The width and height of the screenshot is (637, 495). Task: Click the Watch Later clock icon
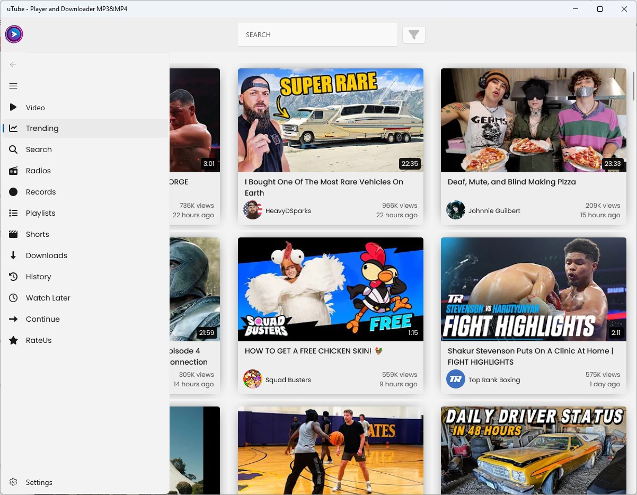coord(13,298)
